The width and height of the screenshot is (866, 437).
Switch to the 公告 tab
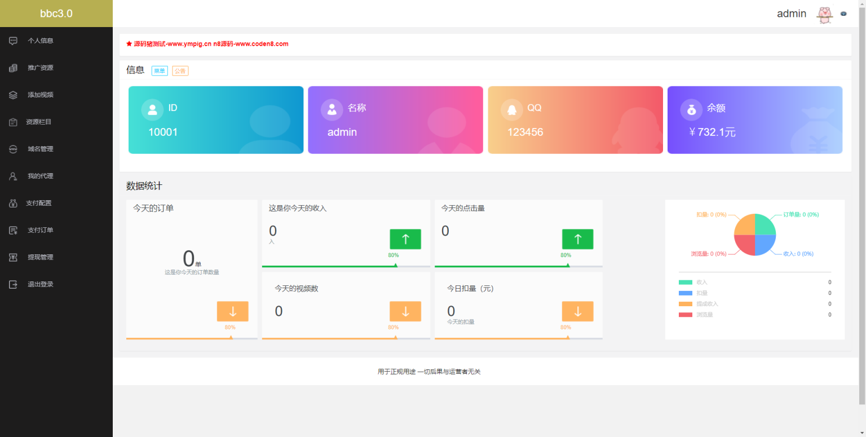pyautogui.click(x=180, y=70)
